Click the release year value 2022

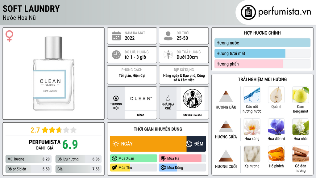tap(130, 38)
